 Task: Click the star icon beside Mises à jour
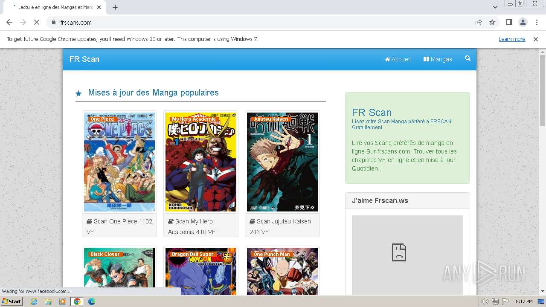tap(78, 93)
